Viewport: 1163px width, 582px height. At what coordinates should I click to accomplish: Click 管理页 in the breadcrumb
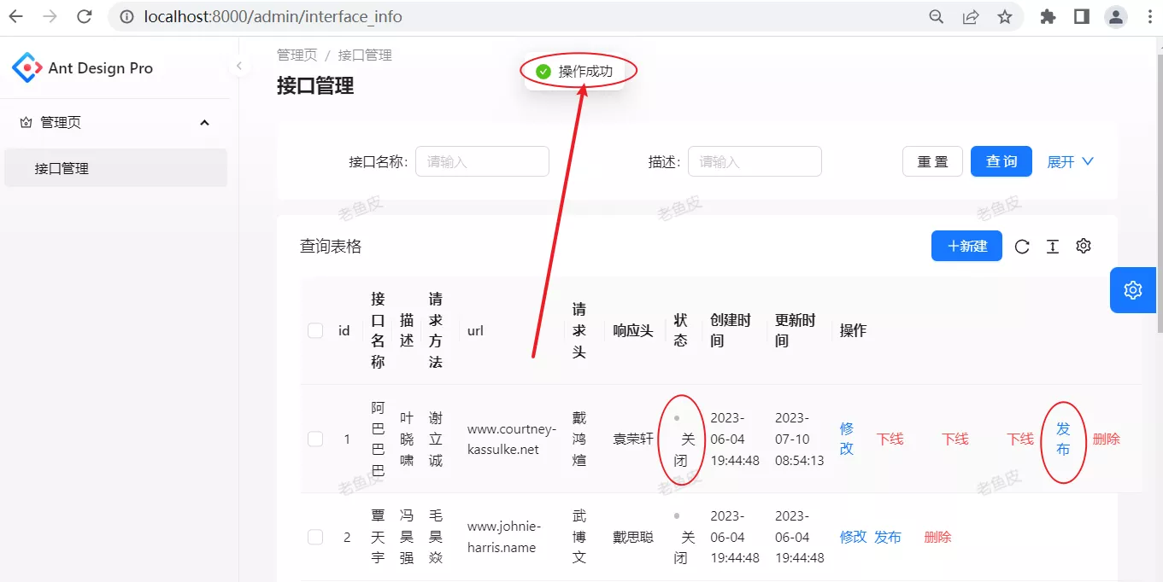tap(297, 55)
